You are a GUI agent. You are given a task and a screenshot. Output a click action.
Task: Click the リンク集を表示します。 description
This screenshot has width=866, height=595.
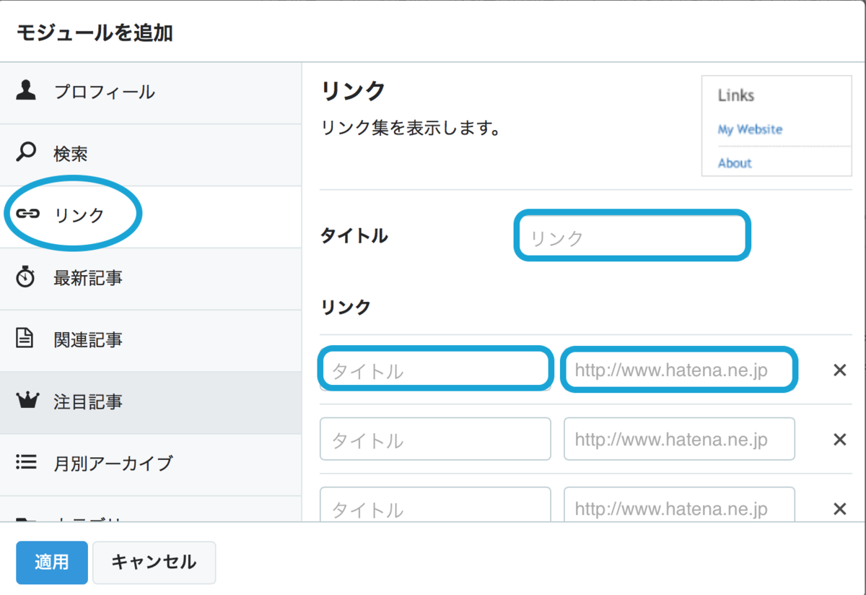click(411, 129)
